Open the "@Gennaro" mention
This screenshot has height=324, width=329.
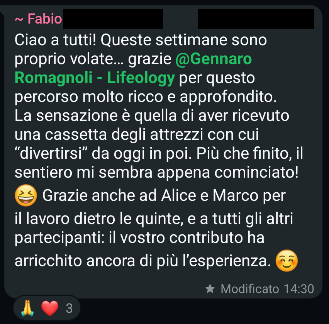pos(214,59)
